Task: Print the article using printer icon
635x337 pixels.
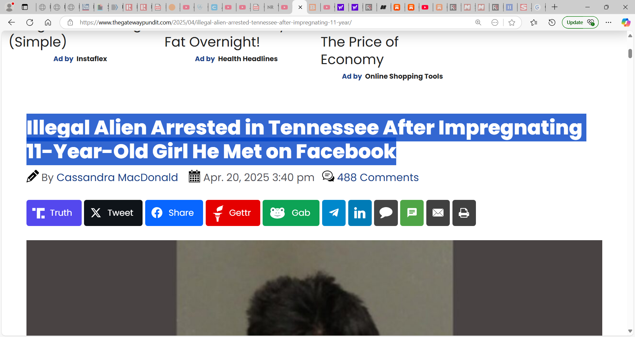Action: coord(464,213)
